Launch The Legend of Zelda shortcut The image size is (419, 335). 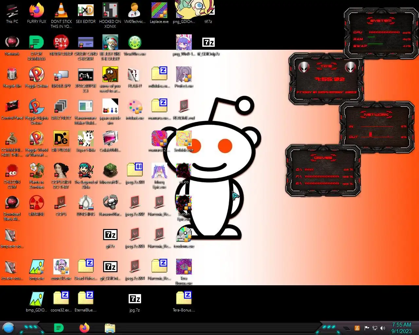pyautogui.click(x=86, y=176)
